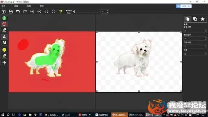Switch to automatic mode with A
The width and height of the screenshot is (208, 117).
point(4,37)
